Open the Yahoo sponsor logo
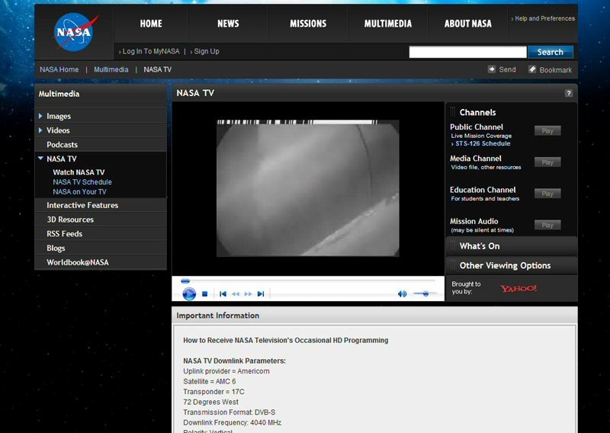This screenshot has height=433, width=610. click(x=518, y=288)
